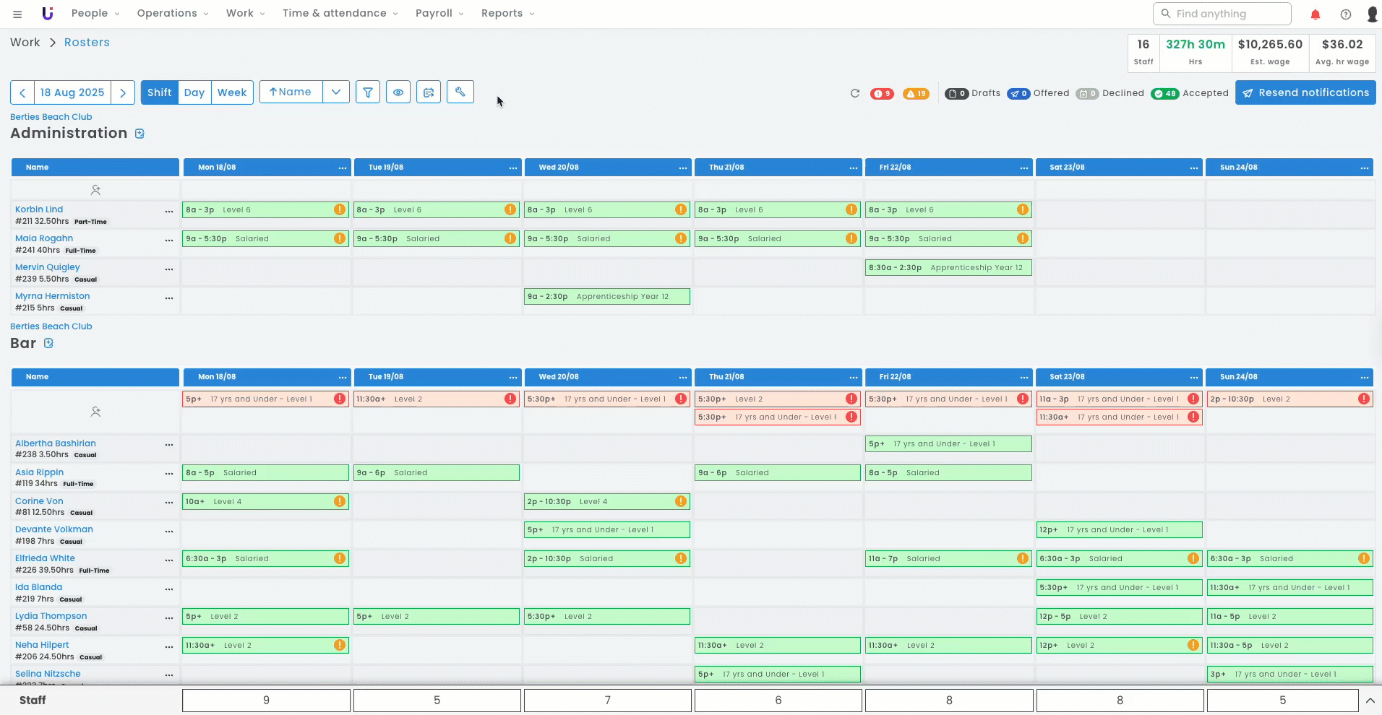
Task: Open the Mon 18/08 column options menu
Action: click(343, 168)
